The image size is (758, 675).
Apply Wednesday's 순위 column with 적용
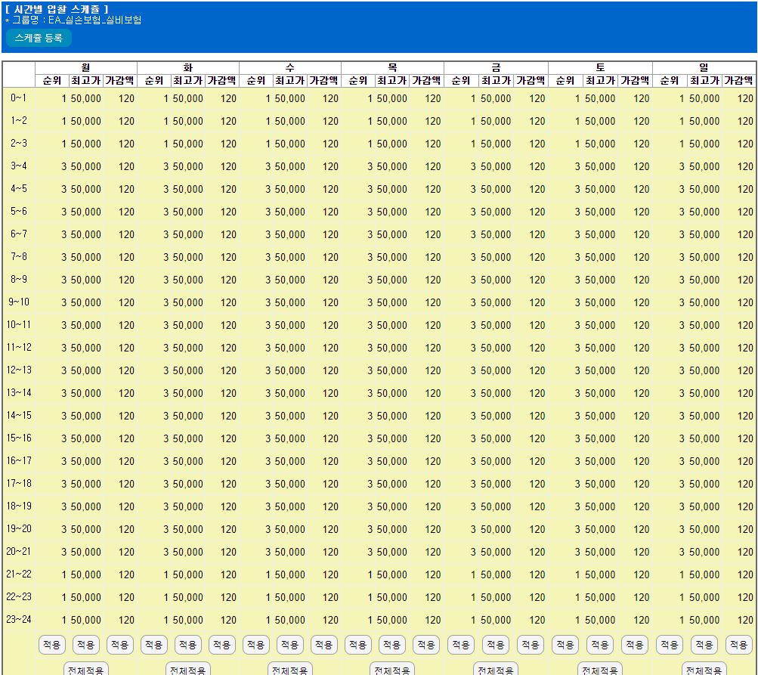[255, 645]
